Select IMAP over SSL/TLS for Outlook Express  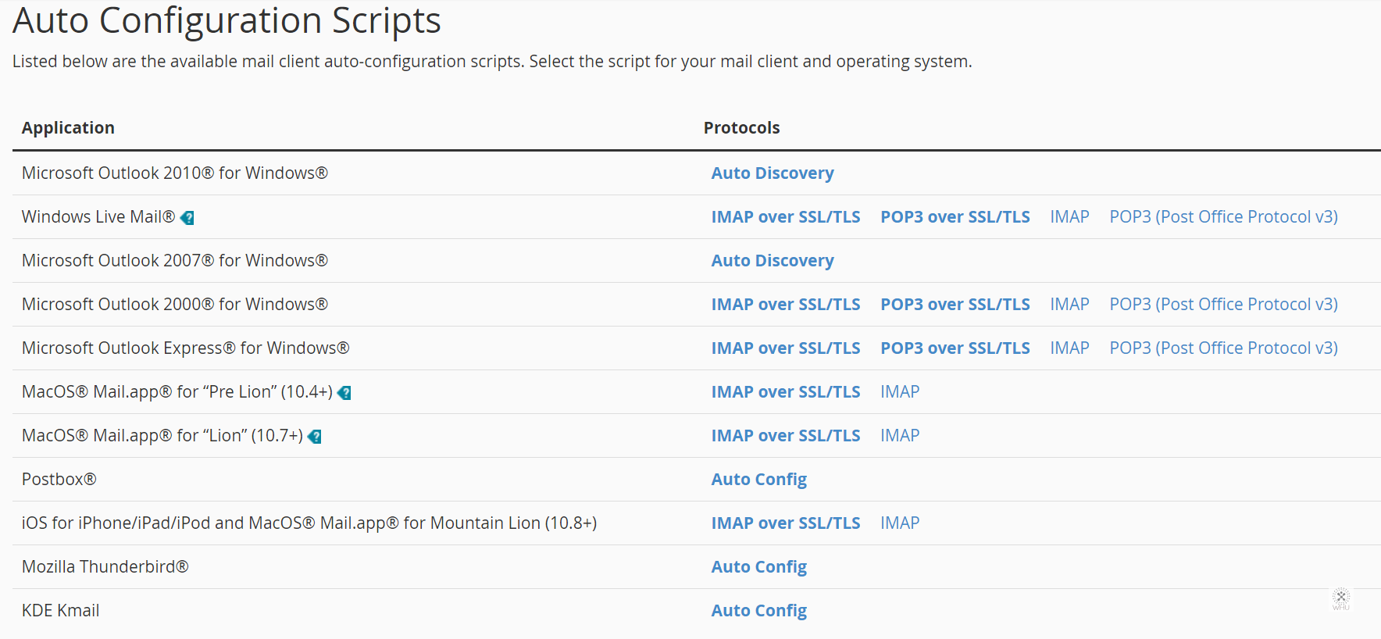click(786, 348)
